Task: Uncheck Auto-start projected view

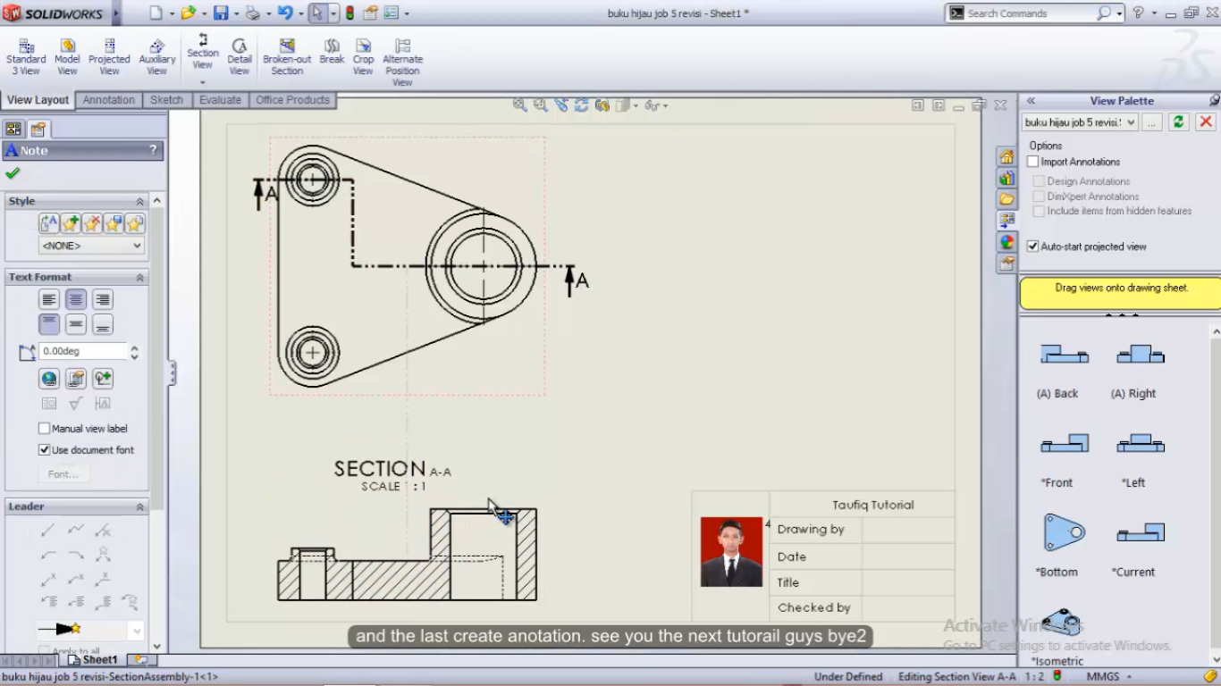Action: point(1032,247)
